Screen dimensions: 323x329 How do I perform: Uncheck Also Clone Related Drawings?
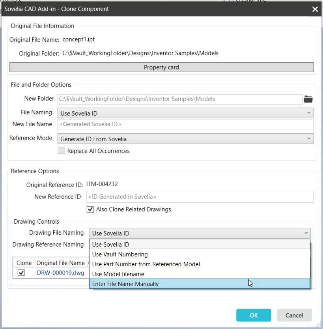90,209
